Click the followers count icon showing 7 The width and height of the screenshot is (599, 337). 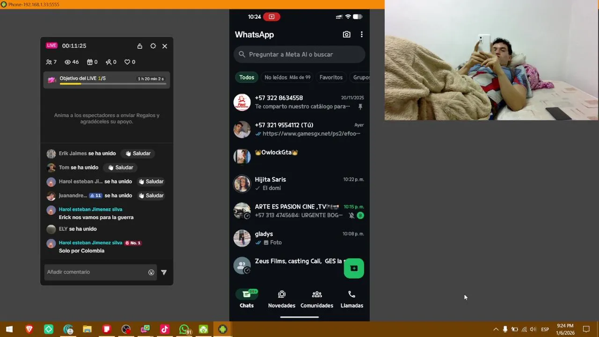coord(51,62)
